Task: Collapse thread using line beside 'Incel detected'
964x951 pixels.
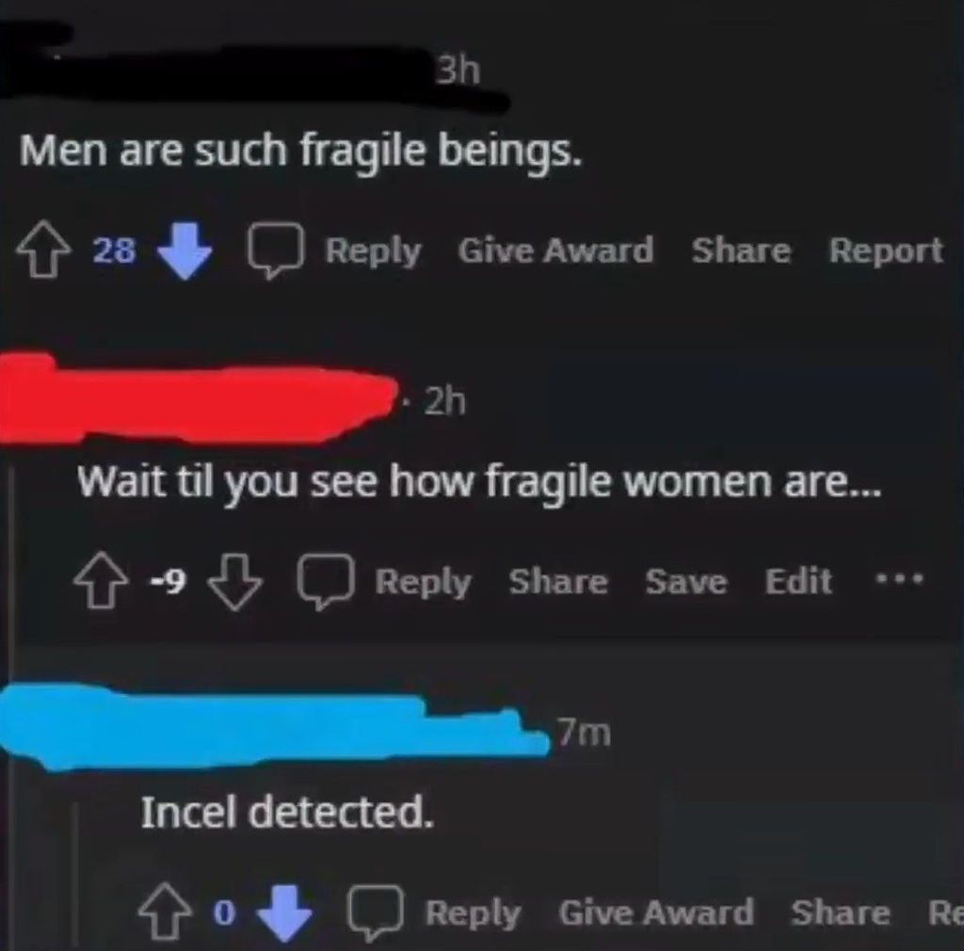Action: point(76,873)
